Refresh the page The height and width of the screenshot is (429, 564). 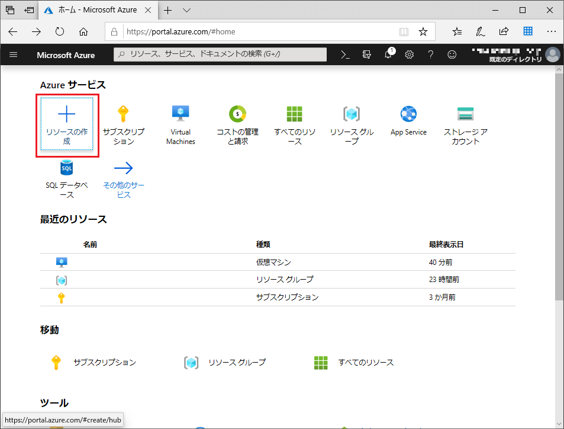coord(60,31)
